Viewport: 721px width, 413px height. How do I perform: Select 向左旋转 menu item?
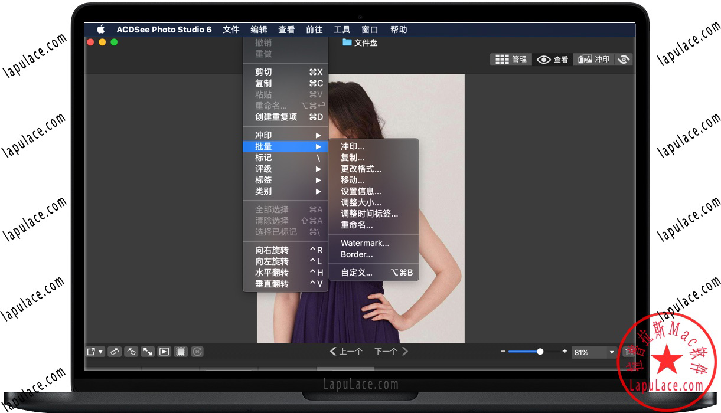click(285, 261)
